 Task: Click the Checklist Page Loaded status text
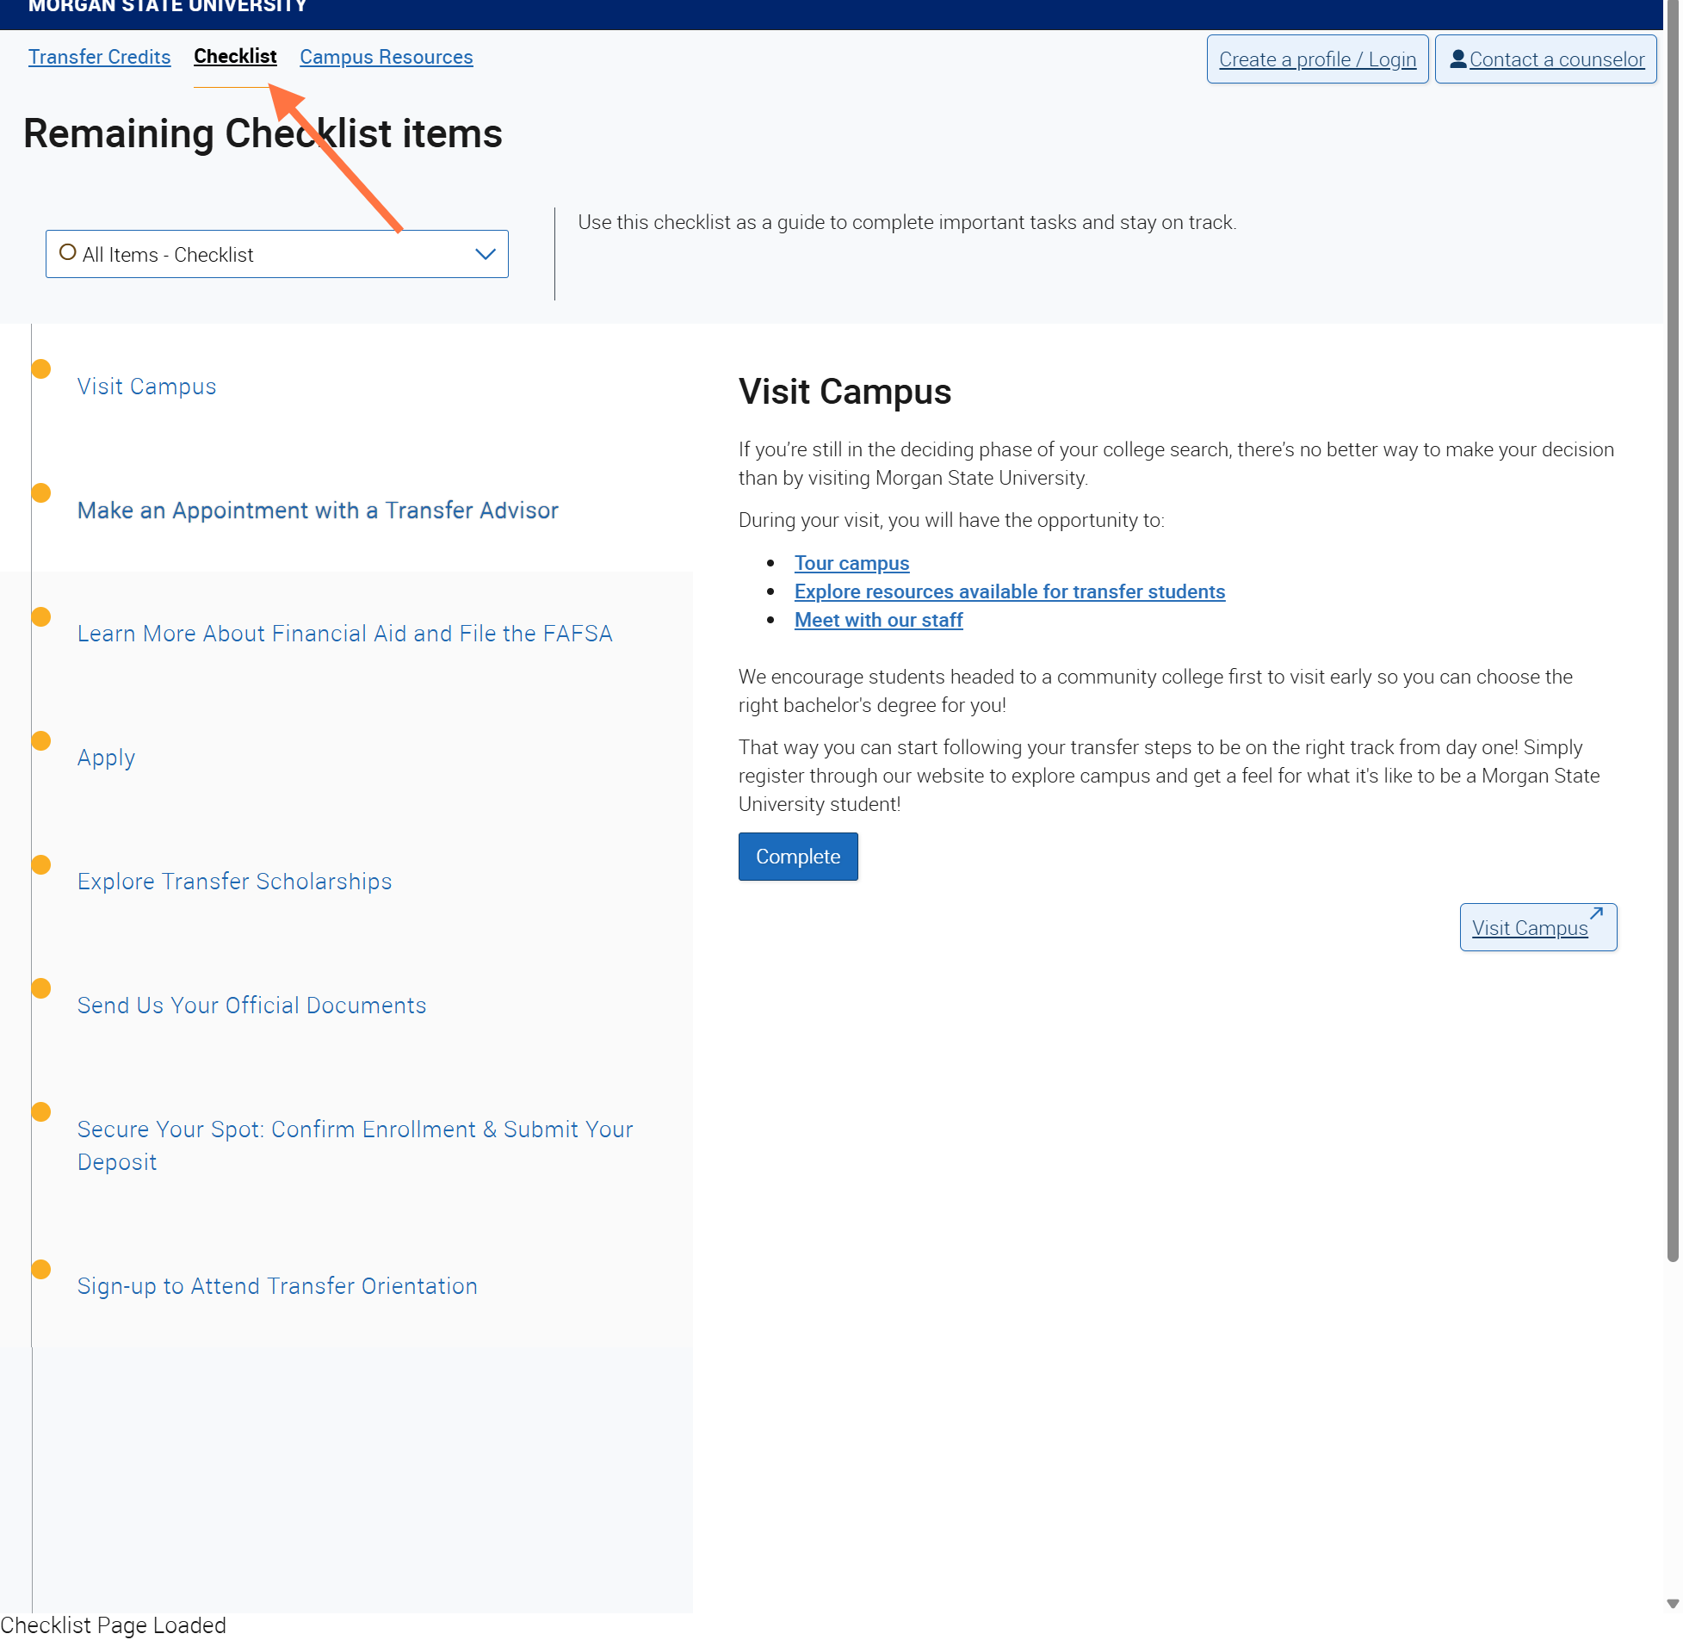tap(113, 1626)
